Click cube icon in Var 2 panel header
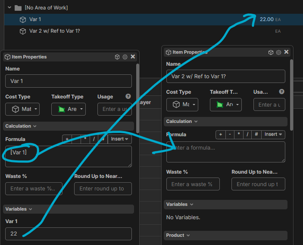The image size is (303, 245). (x=271, y=52)
